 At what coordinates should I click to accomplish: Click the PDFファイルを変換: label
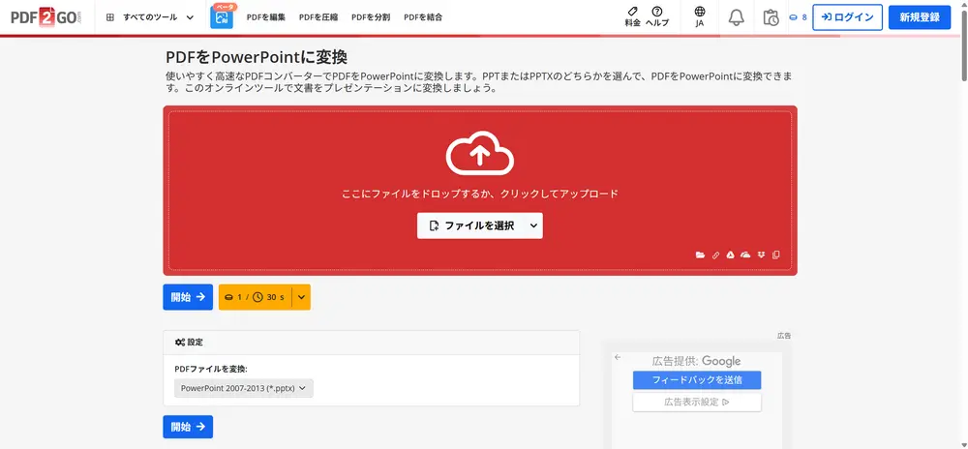pyautogui.click(x=211, y=369)
